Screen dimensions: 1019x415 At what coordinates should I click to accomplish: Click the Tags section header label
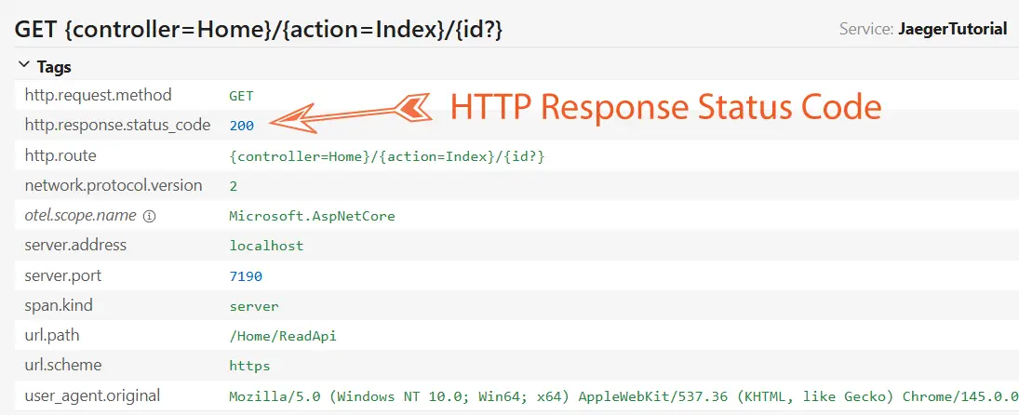point(54,66)
